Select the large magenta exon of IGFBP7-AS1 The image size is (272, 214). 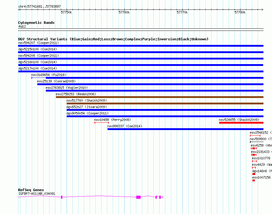click(138, 197)
